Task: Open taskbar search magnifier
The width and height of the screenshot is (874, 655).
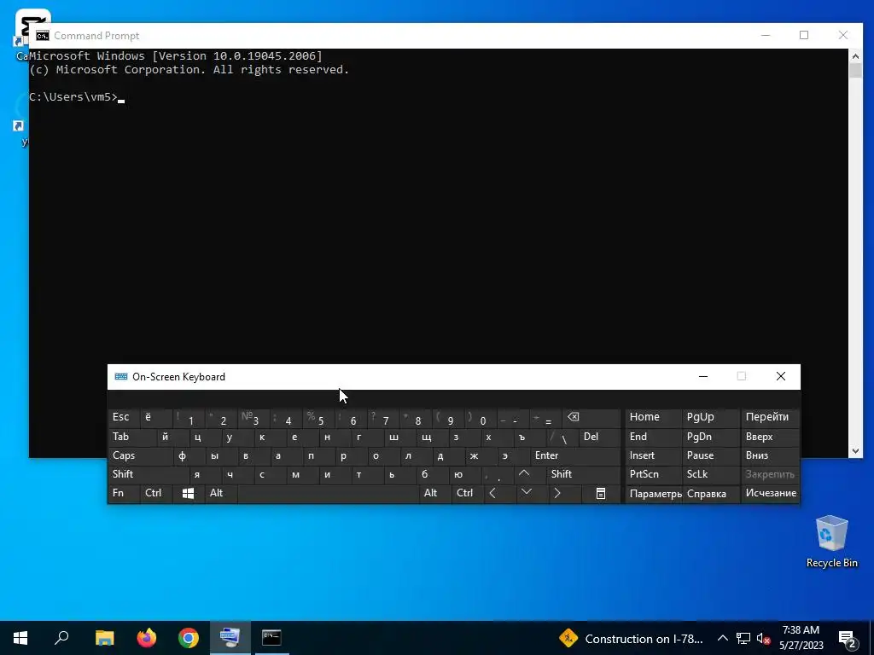Action: tap(61, 638)
